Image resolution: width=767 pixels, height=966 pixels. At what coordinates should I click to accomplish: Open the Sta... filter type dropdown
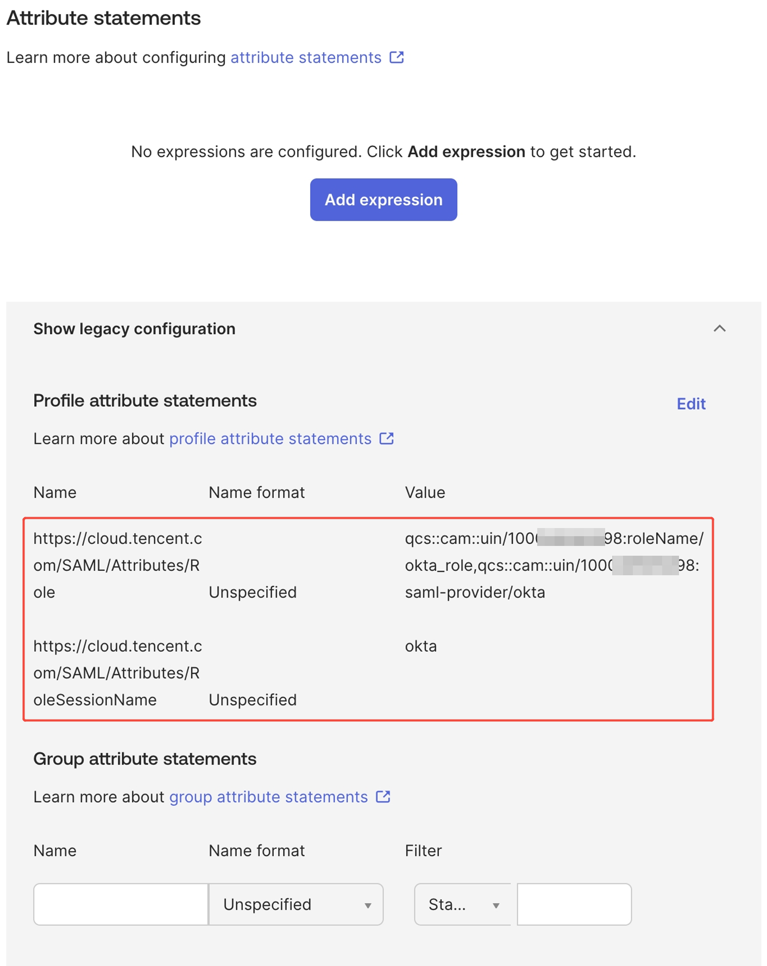pos(463,904)
